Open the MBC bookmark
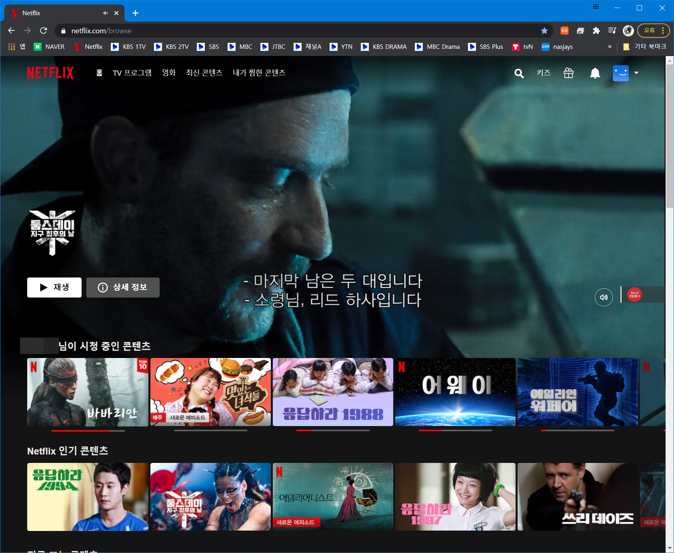674x553 pixels. [240, 46]
